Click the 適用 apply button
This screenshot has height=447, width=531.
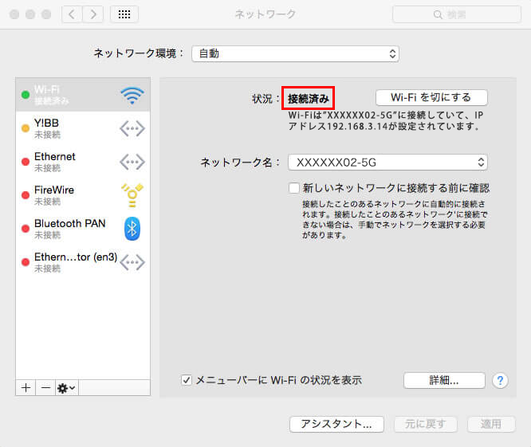tap(491, 425)
